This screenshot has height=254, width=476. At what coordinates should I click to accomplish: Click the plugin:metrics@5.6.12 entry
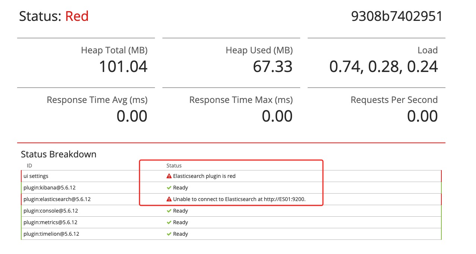pyautogui.click(x=50, y=222)
